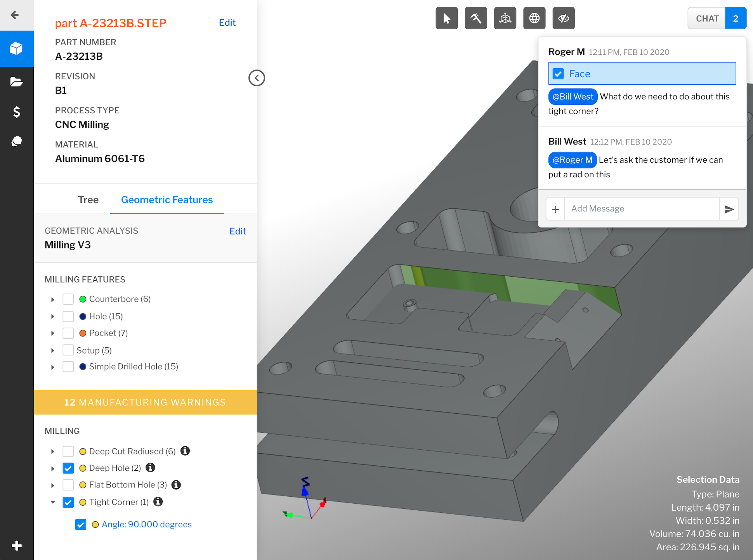Hide selected geometry with the eye-slash icon
This screenshot has height=560, width=753.
[x=564, y=18]
